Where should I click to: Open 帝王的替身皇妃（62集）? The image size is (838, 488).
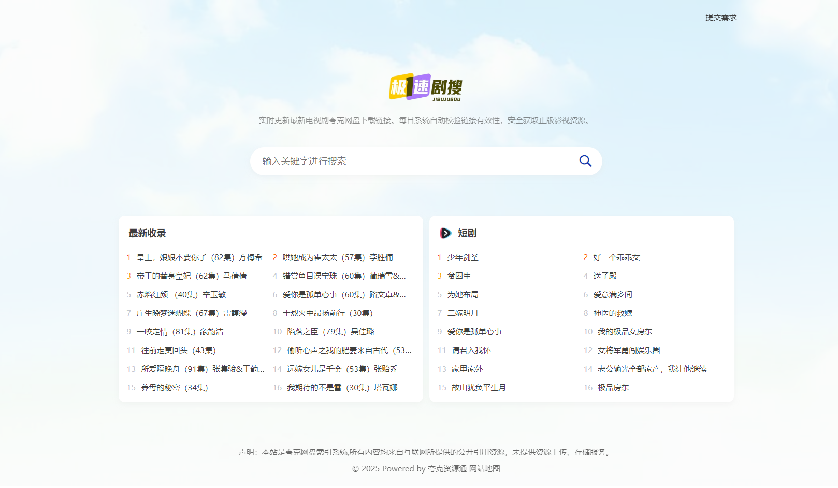[x=192, y=276]
